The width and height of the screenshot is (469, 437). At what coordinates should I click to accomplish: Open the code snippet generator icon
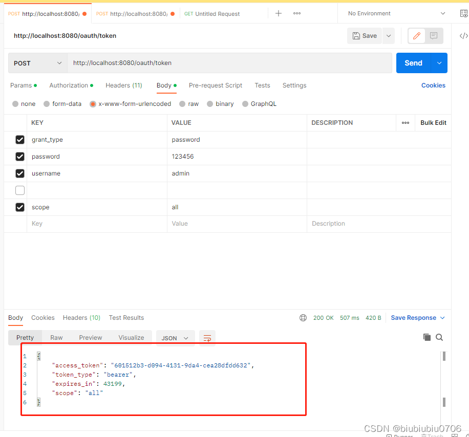(463, 36)
